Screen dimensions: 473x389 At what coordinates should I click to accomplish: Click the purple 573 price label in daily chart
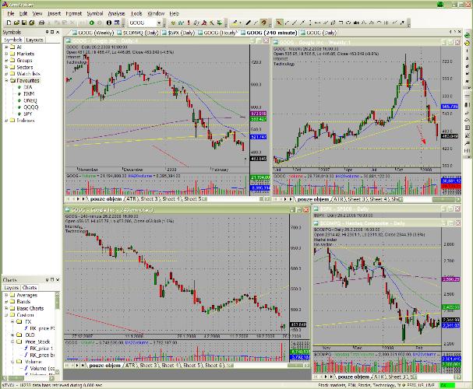pos(258,114)
